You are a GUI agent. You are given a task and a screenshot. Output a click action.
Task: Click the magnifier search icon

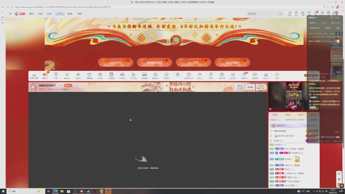click(x=280, y=14)
